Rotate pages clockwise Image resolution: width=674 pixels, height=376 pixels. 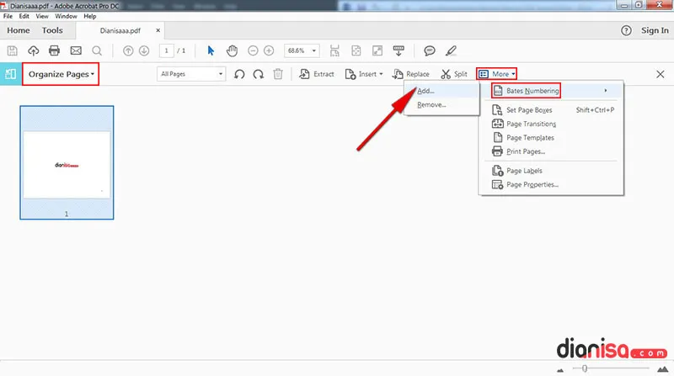[259, 74]
